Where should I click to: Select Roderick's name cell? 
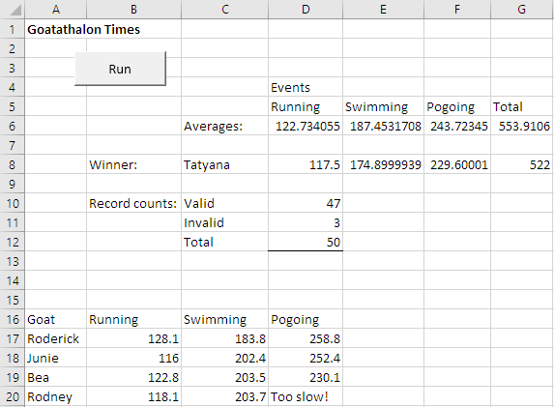56,338
